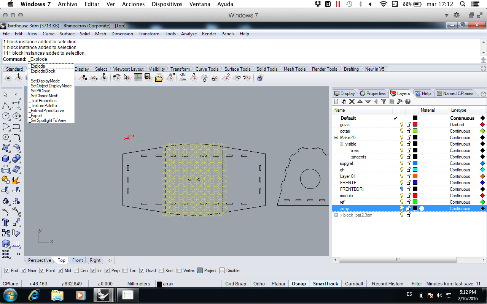Switch to the Properties panel tab
Viewport: 487px width, 304px height.
click(x=372, y=93)
